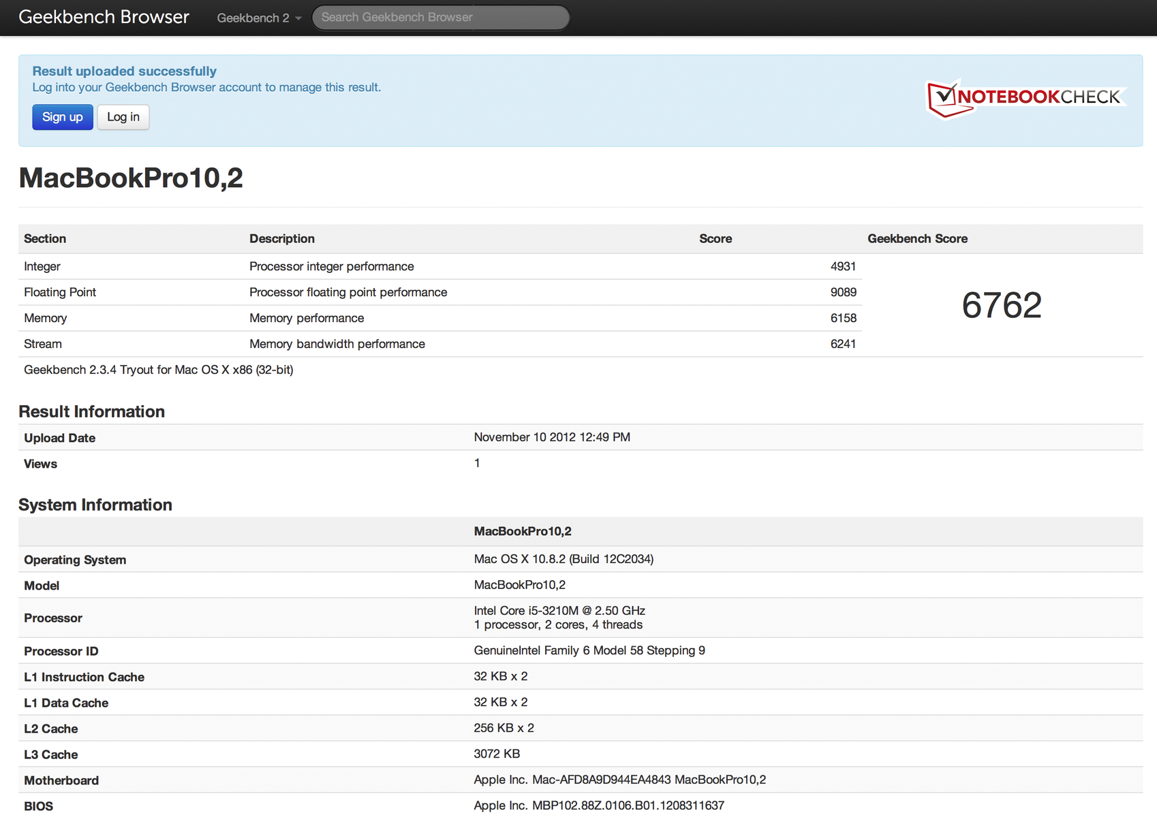Open the Geekbench 2 dropdown menu
Viewport: 1157px width, 817px height.
[x=259, y=18]
